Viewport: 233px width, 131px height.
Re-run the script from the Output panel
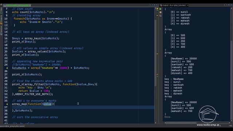pyautogui.click(x=161, y=9)
